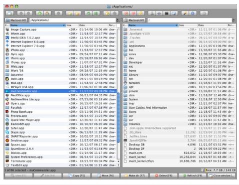Screen dimensions: 239x185
Task: Click the left panel scrollbar down arrow
Action: [118, 165]
